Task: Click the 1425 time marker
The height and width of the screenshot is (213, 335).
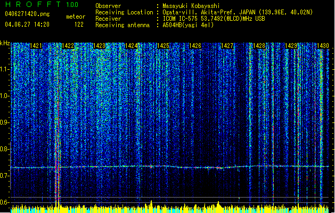Action: [163, 46]
